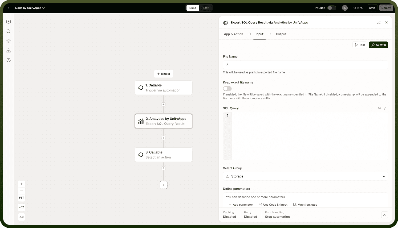The image size is (398, 228).
Task: Open the search icon in the sidebar
Action: [9, 31]
